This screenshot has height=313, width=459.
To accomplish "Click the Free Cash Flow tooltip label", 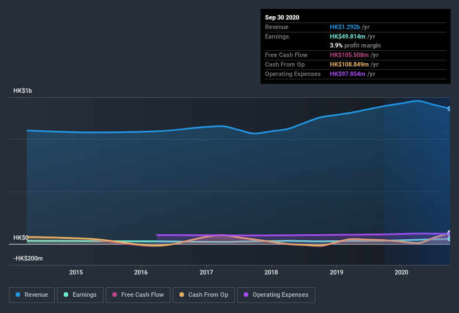I will [x=286, y=55].
